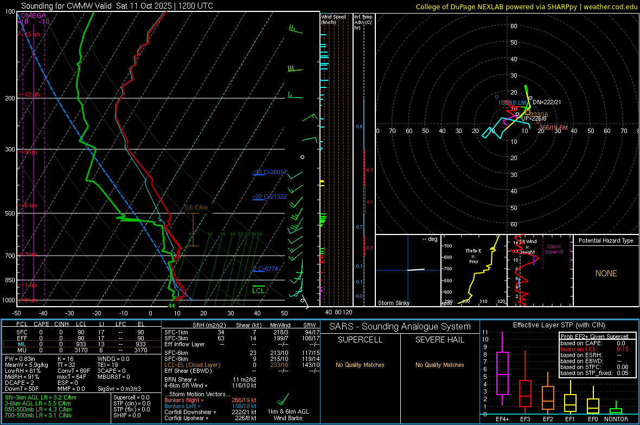Image resolution: width=640 pixels, height=425 pixels.
Task: Click the SEVERE HAIL analogue heading
Action: point(439,340)
